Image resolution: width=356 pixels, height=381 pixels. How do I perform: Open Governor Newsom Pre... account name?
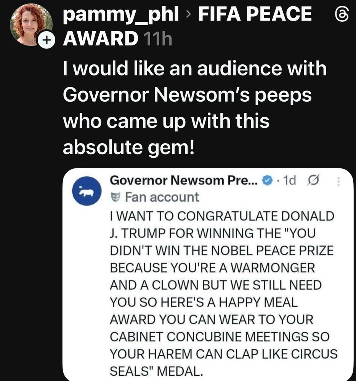pyautogui.click(x=184, y=180)
